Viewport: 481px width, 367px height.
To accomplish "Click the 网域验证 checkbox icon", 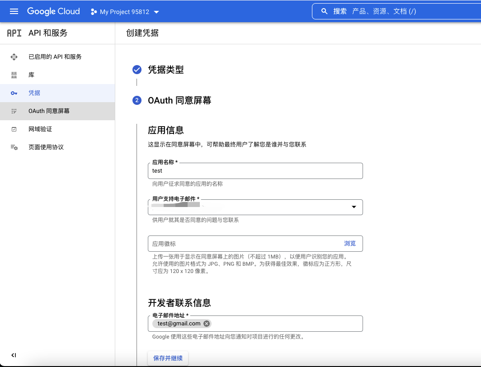I will coord(14,129).
